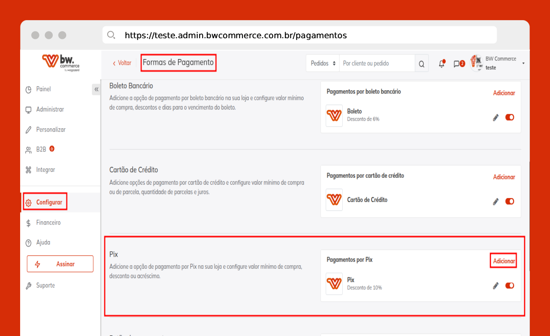Click the search magnifier button

(422, 64)
